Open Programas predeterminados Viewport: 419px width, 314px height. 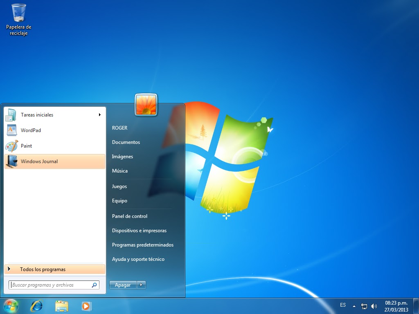[x=143, y=245]
